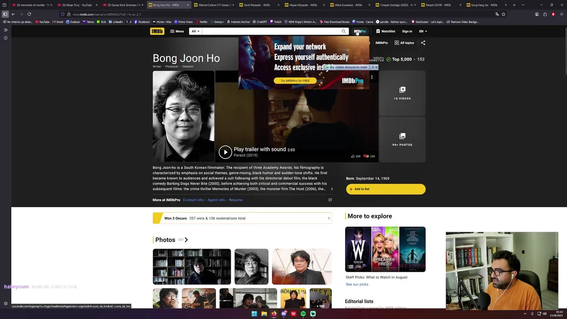Open the browser sidebar toggle icon
567x319 pixels.
coord(5,14)
